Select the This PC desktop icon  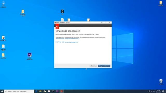click(3, 4)
